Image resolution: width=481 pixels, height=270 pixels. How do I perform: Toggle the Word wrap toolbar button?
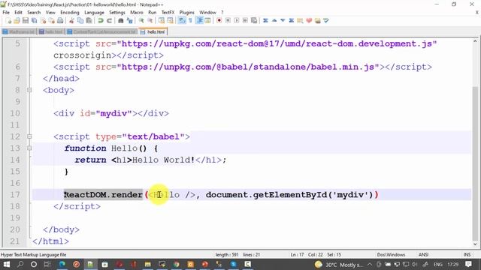[182, 21]
